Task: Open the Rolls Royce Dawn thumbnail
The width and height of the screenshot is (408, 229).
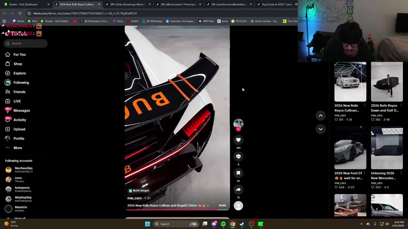Action: click(x=387, y=82)
